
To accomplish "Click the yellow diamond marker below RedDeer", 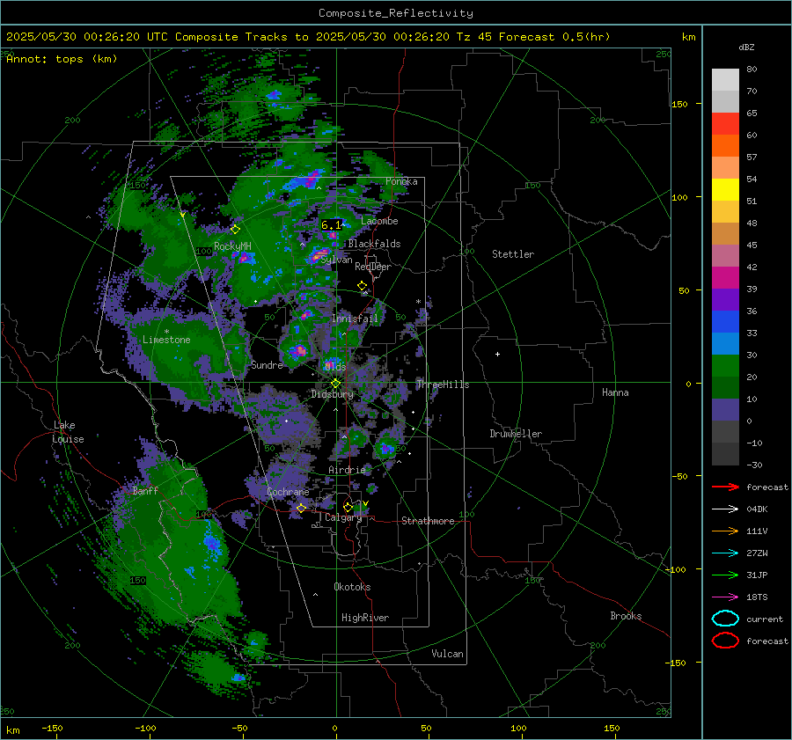I will tap(362, 286).
